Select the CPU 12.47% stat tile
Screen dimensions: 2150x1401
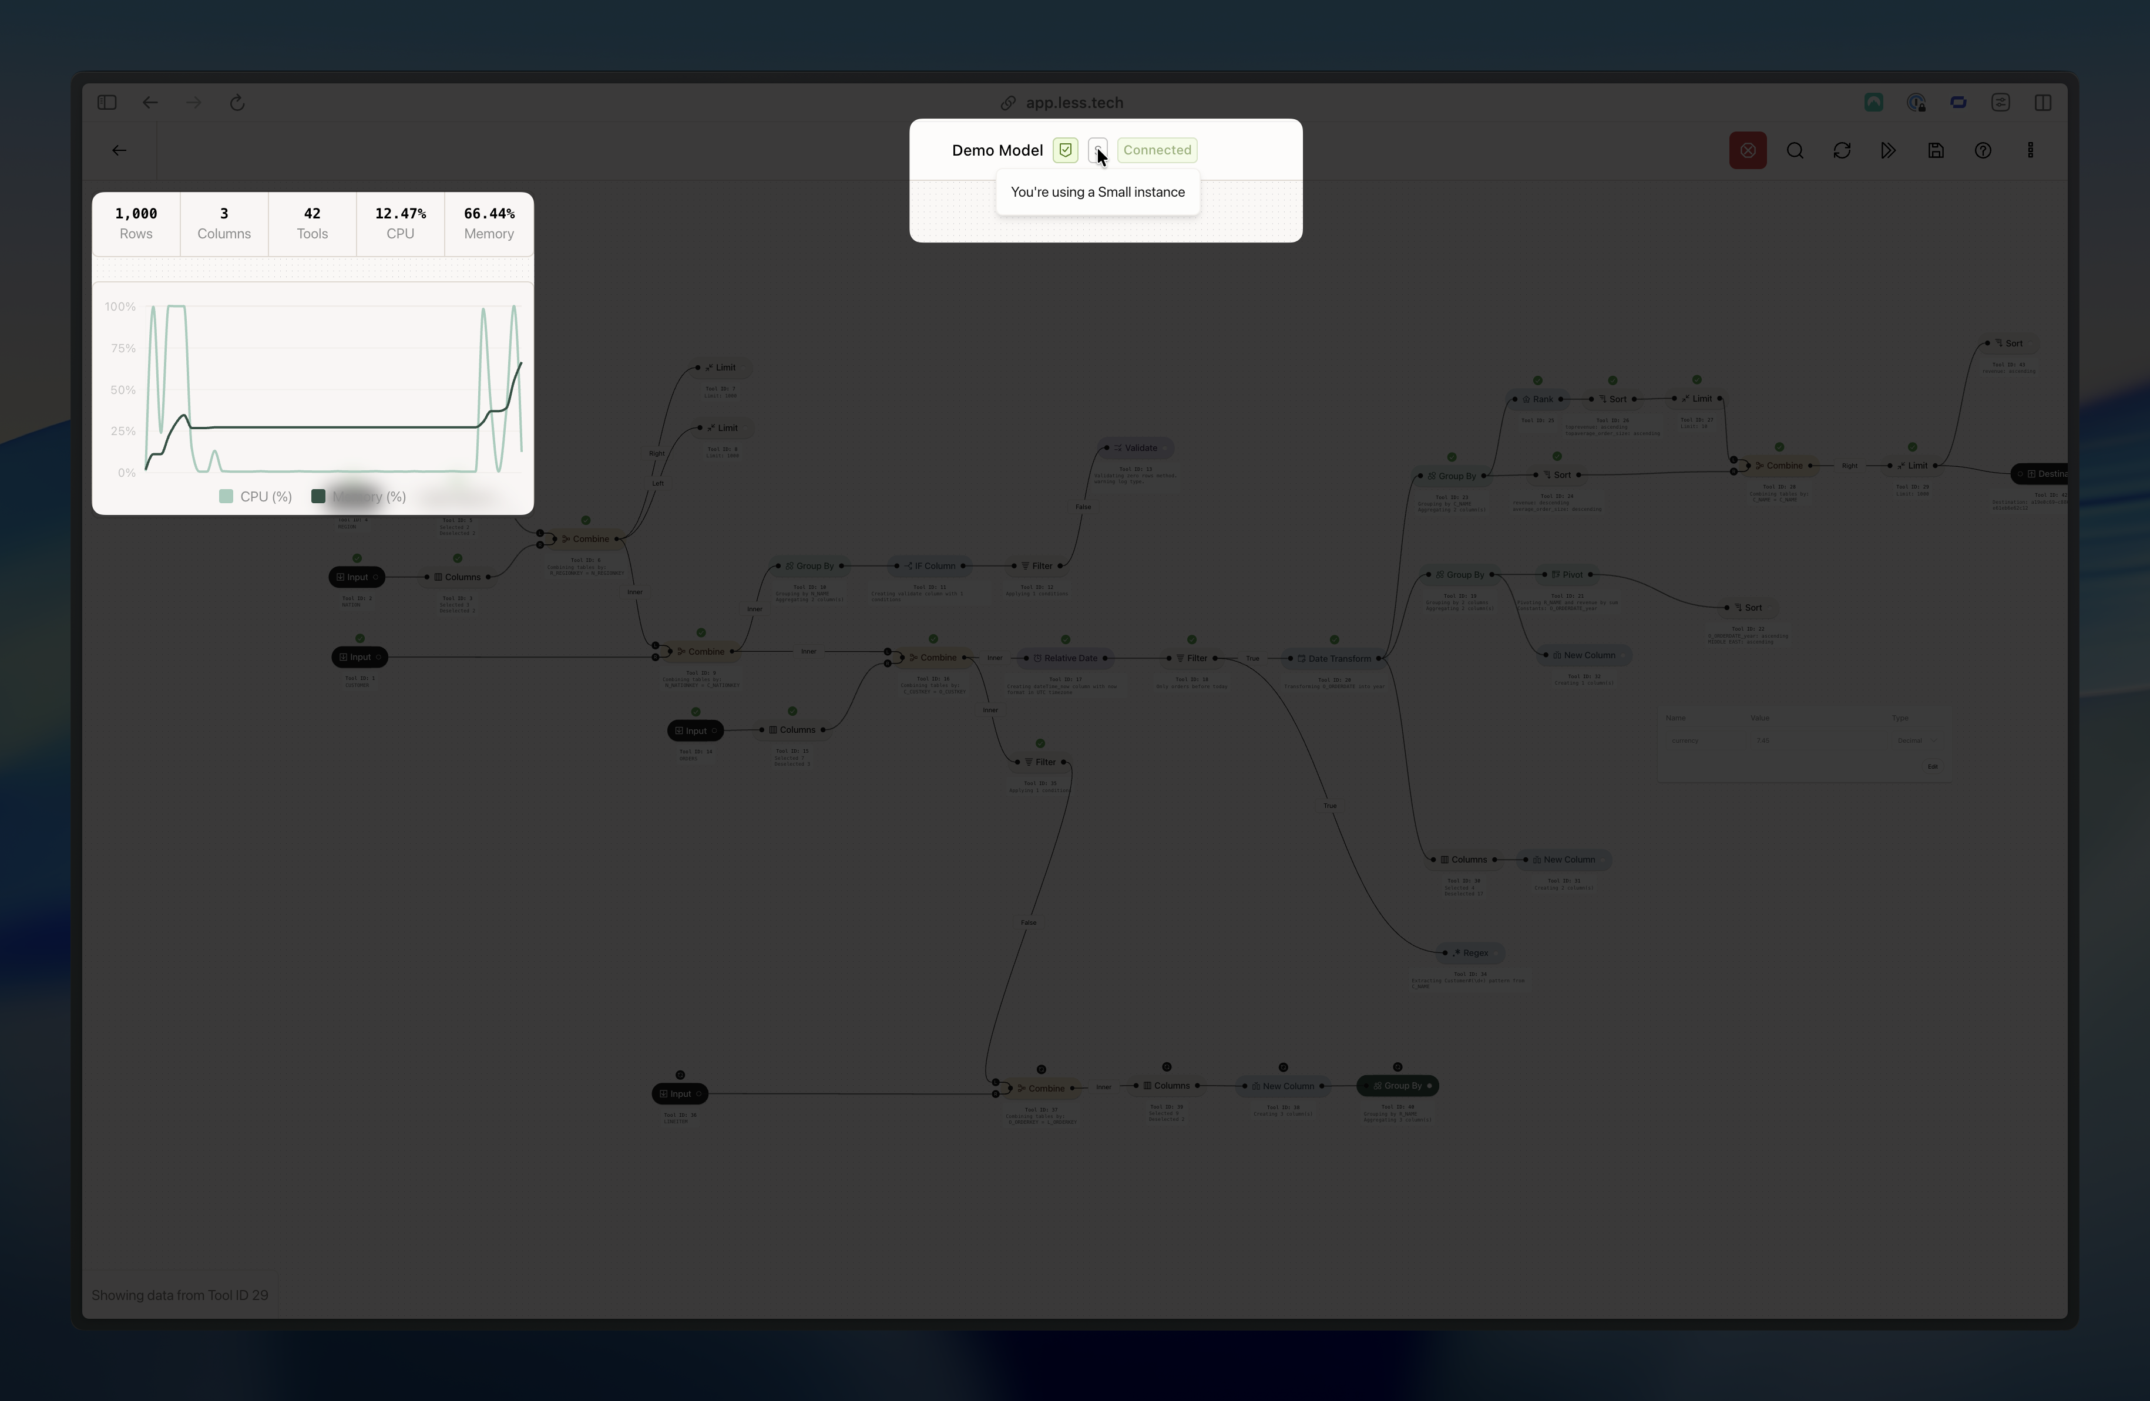[x=400, y=223]
